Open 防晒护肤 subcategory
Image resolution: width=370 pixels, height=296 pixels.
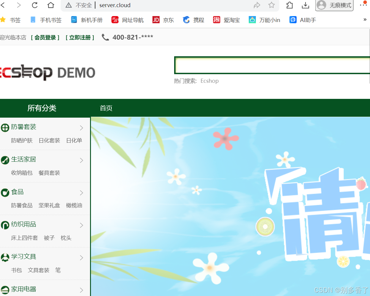[x=22, y=140]
